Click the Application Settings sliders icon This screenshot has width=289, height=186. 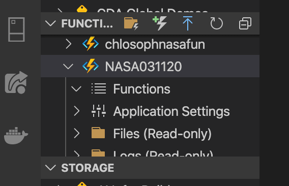pos(99,111)
